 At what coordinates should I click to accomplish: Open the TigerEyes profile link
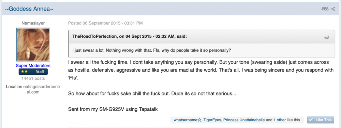pos(212,120)
